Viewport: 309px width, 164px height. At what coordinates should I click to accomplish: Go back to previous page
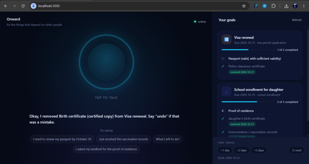point(6,6)
